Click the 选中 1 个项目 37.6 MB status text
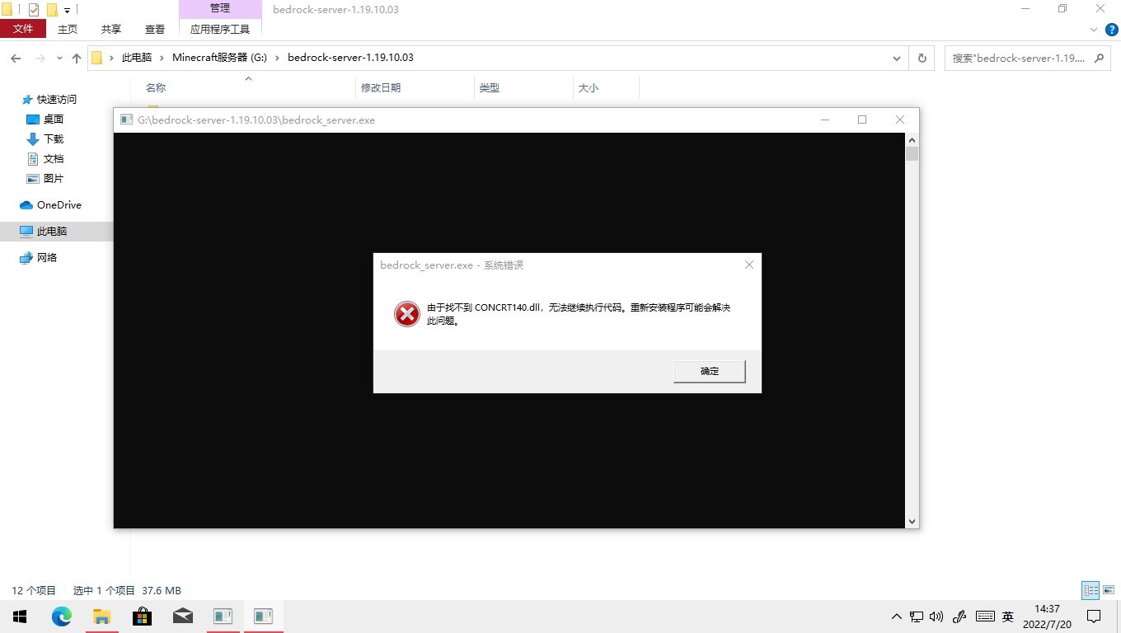The image size is (1121, 633). pos(127,590)
